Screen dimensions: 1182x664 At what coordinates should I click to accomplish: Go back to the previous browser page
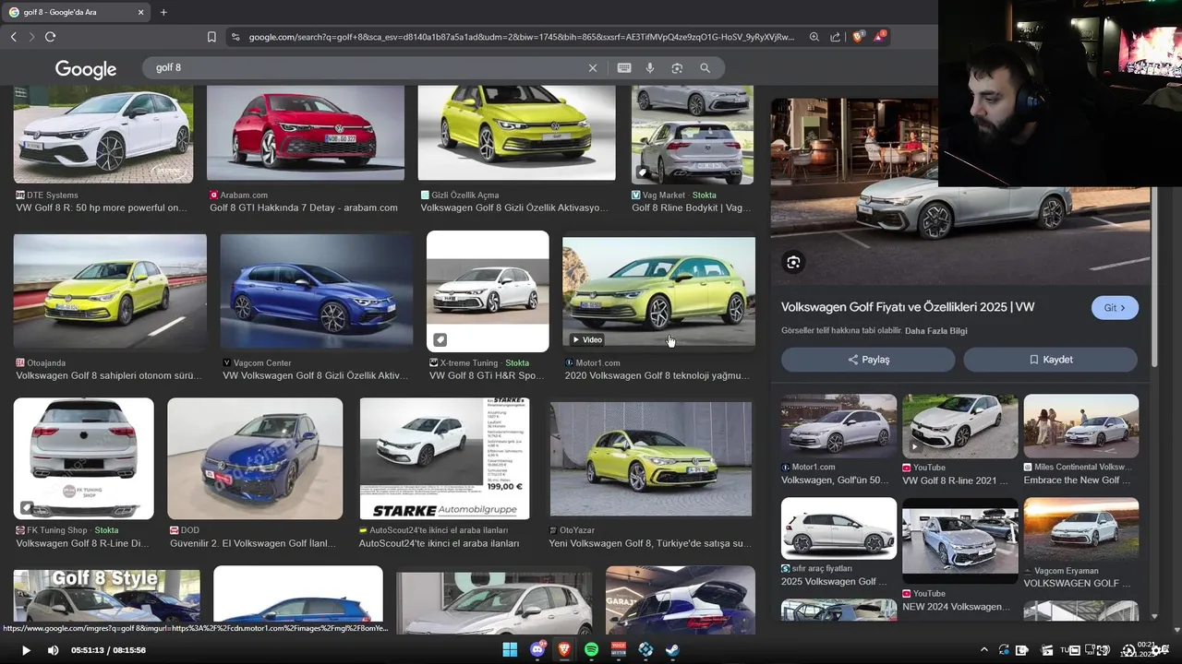pyautogui.click(x=13, y=37)
